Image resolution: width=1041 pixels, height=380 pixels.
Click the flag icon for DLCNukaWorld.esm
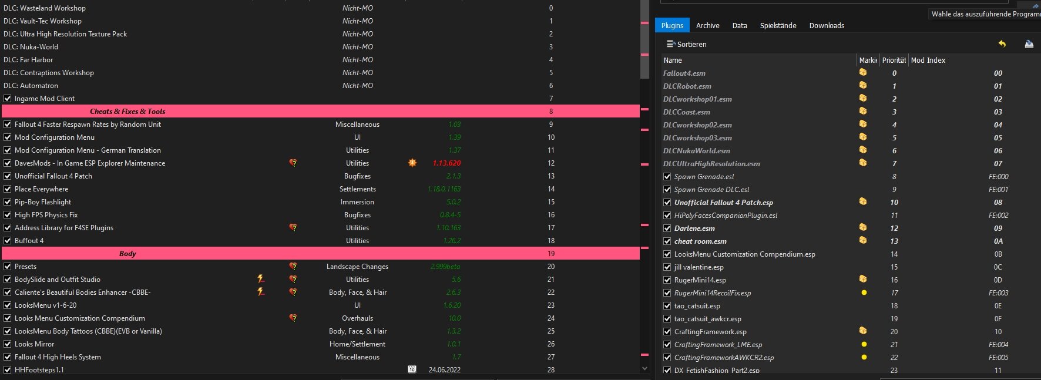863,150
